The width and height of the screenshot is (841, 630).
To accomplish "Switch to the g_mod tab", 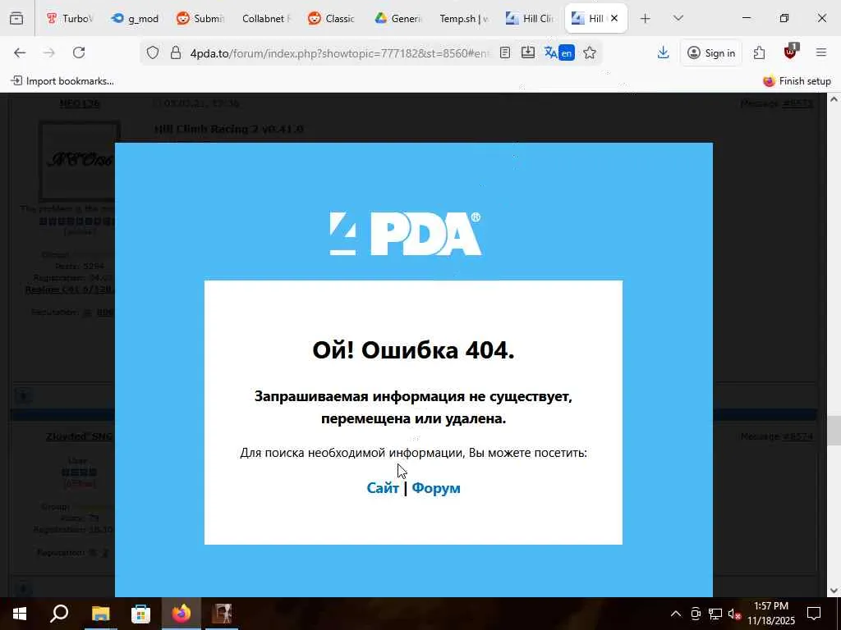I will click(x=136, y=18).
